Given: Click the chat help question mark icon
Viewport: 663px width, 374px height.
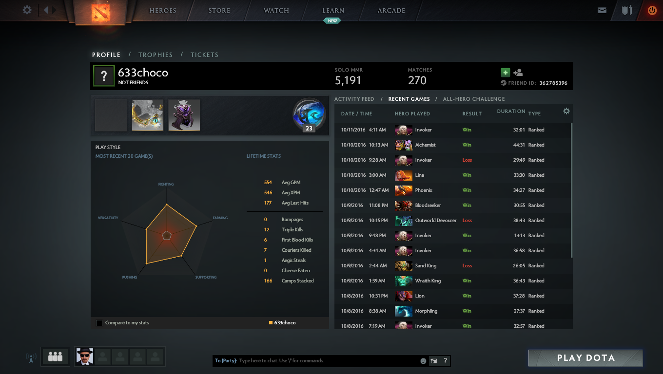Looking at the screenshot, I should (445, 361).
